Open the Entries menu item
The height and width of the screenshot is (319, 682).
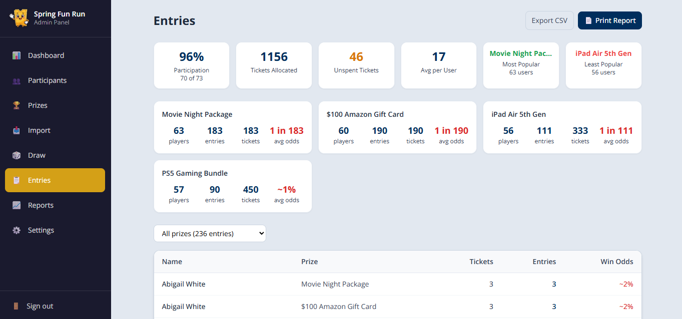pos(55,180)
